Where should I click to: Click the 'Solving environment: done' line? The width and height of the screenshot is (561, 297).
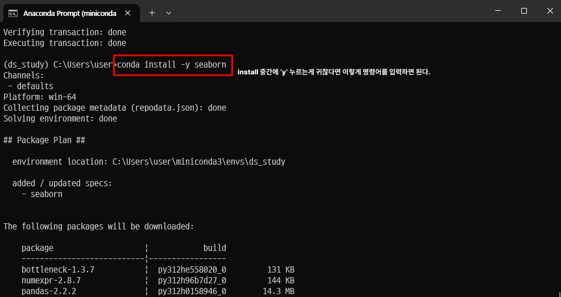(x=60, y=119)
